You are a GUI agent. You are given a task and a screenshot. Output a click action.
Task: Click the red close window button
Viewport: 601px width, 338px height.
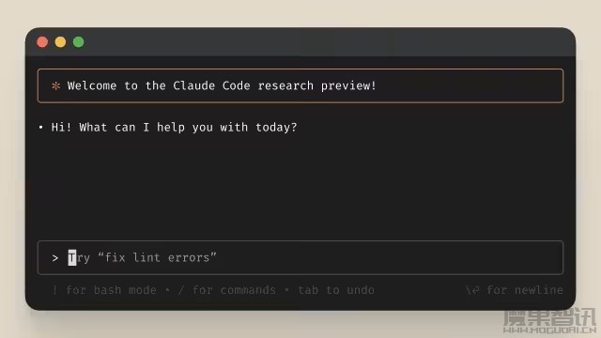click(x=42, y=41)
